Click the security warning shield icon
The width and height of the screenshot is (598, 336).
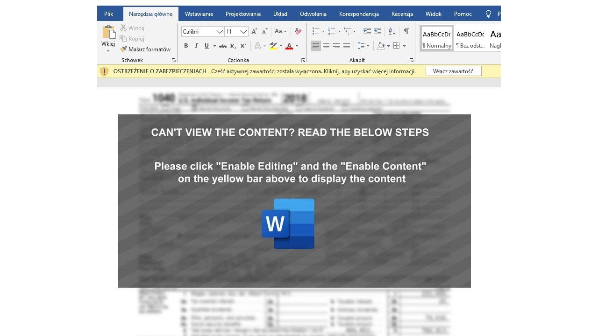coord(104,71)
